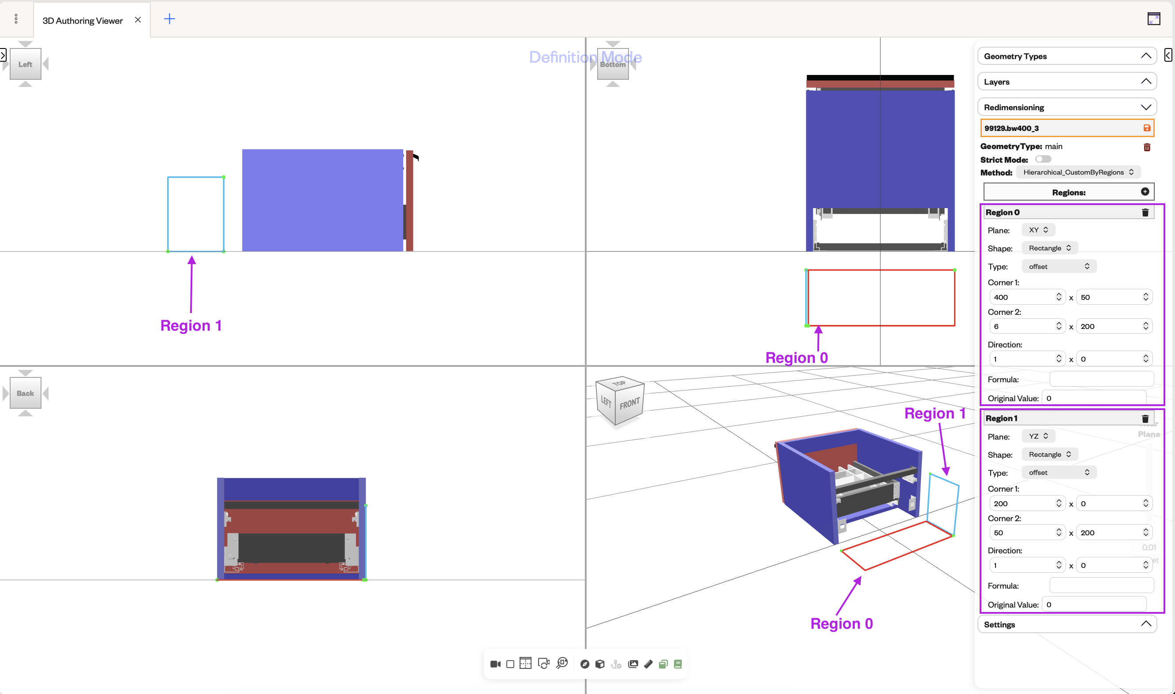1175x694 pixels.
Task: Click the zoom-to-fit magnifier icon
Action: [x=562, y=663]
